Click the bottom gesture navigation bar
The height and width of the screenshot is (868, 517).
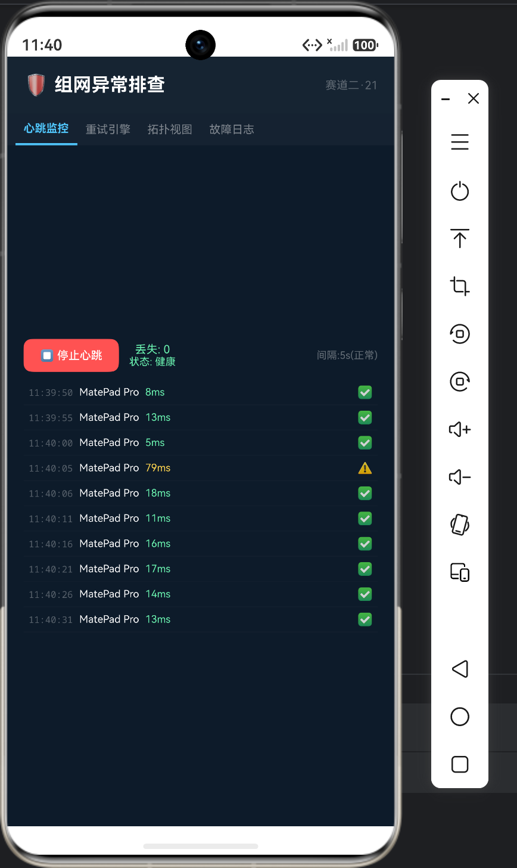(x=201, y=846)
